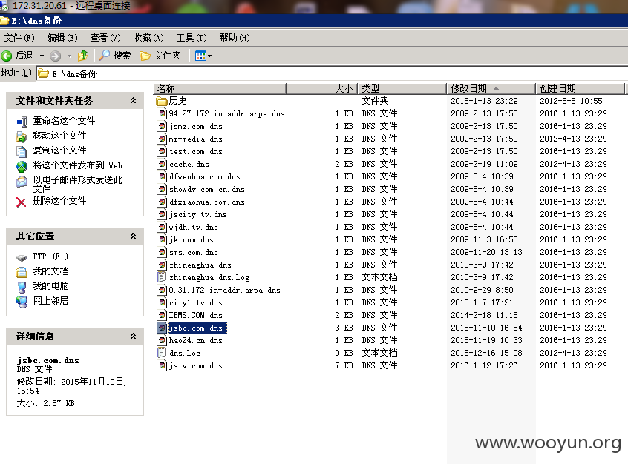Sort by 类型 column header

402,88
